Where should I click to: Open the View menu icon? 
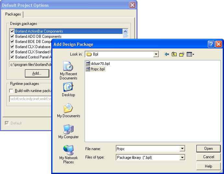click(190, 54)
